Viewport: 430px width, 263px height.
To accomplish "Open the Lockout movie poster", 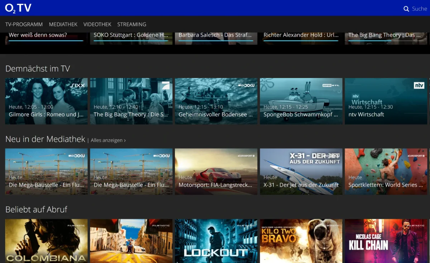I will click(216, 241).
